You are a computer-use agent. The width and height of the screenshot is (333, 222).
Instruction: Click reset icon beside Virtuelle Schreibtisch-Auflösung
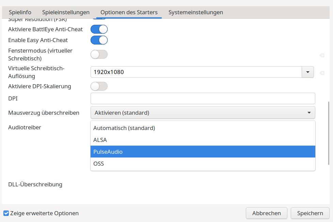(322, 73)
